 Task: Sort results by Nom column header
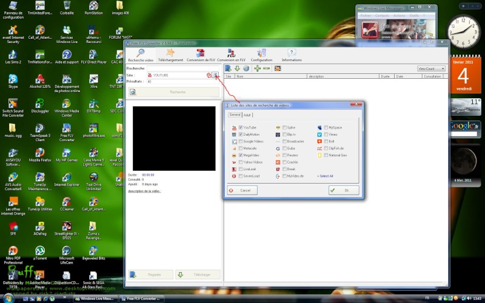[270, 76]
